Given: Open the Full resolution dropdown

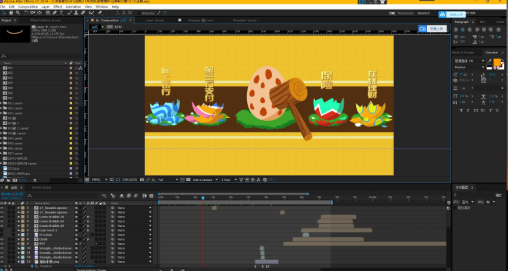Looking at the screenshot, I should (x=168, y=180).
